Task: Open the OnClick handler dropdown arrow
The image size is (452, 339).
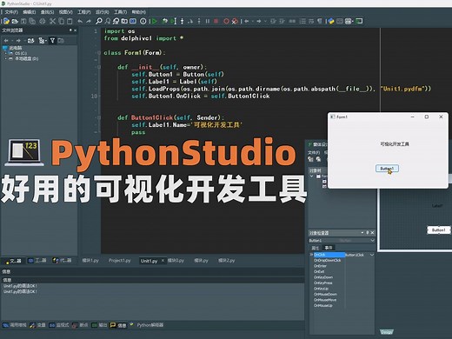Action: coord(372,255)
